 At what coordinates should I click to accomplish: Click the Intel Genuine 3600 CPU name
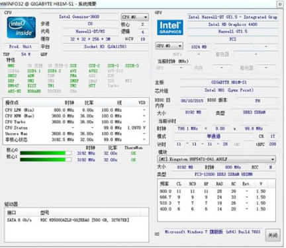pos(79,17)
